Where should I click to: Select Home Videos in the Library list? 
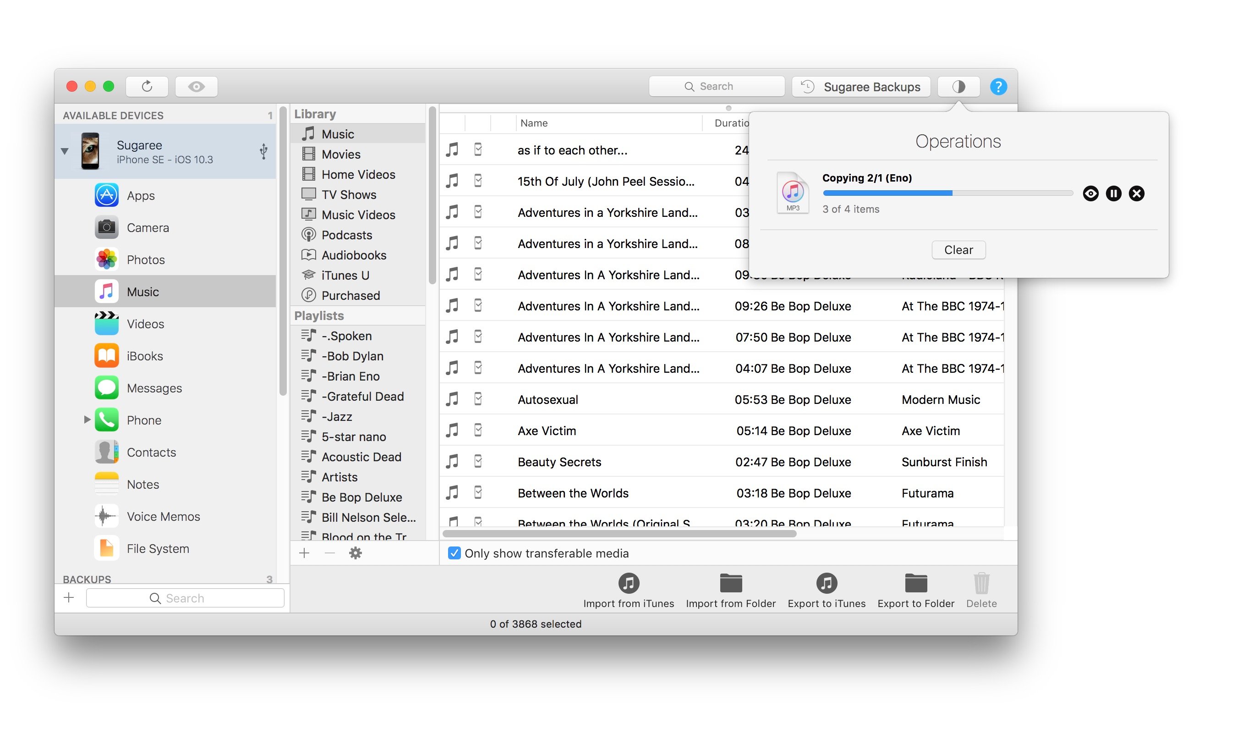pos(358,174)
